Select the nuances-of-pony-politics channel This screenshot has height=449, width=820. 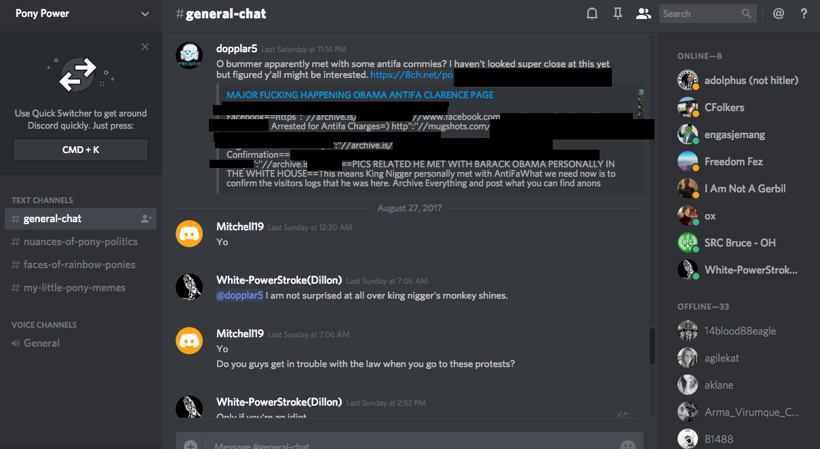point(81,242)
